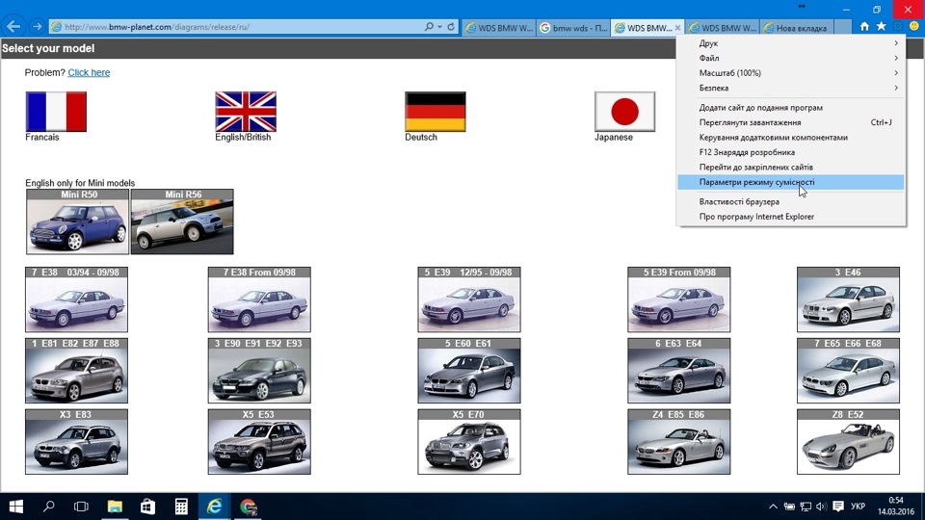Open Chrome from the taskbar
This screenshot has height=520, width=925.
(x=248, y=507)
